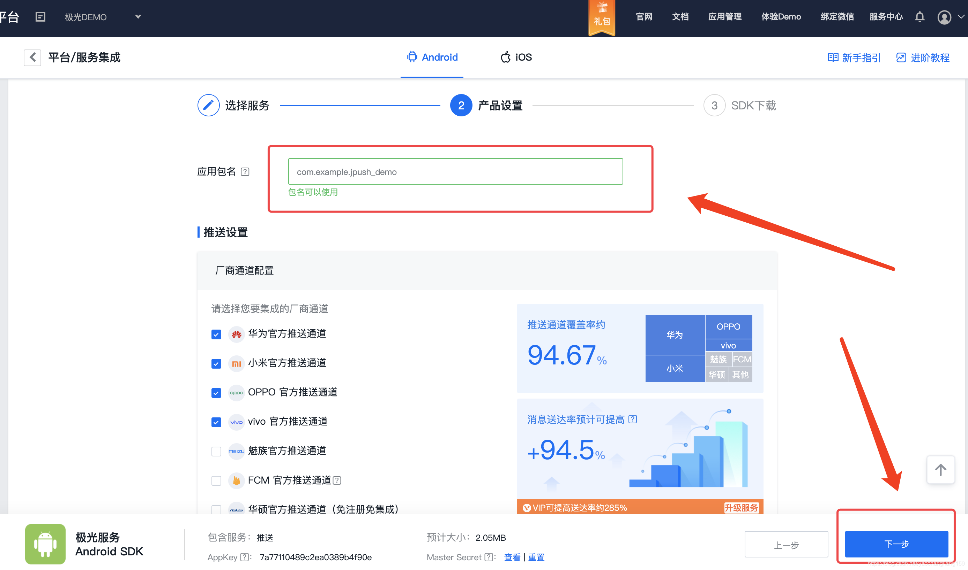Click the help icon beside FCM 官方推送通道
Viewport: 968px width, 570px height.
(337, 480)
